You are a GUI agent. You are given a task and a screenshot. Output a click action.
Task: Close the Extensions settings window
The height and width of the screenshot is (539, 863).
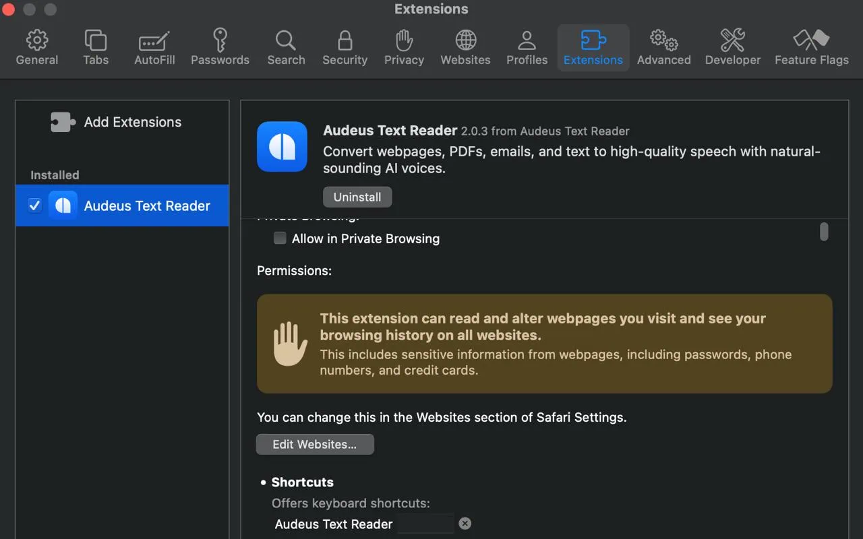click(9, 9)
